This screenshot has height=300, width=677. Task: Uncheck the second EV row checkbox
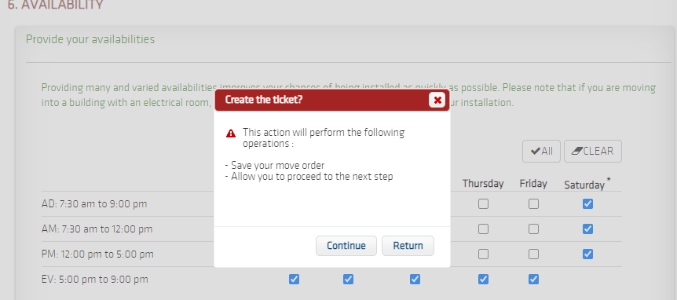349,280
